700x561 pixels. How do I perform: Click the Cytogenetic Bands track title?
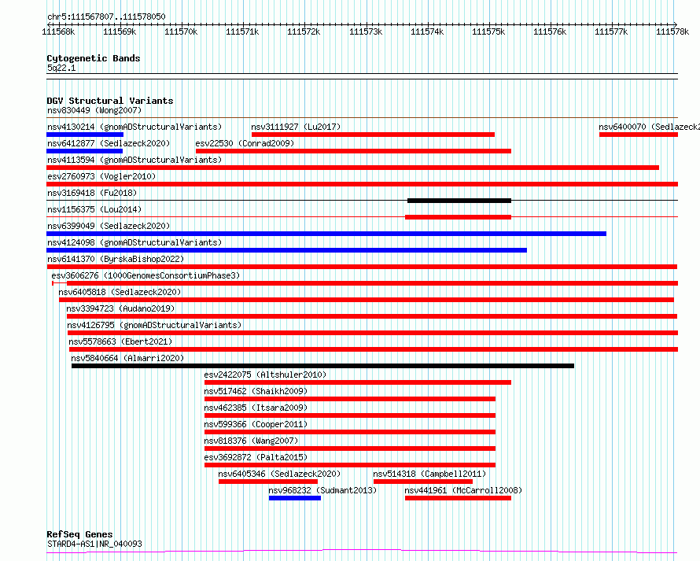(x=94, y=58)
